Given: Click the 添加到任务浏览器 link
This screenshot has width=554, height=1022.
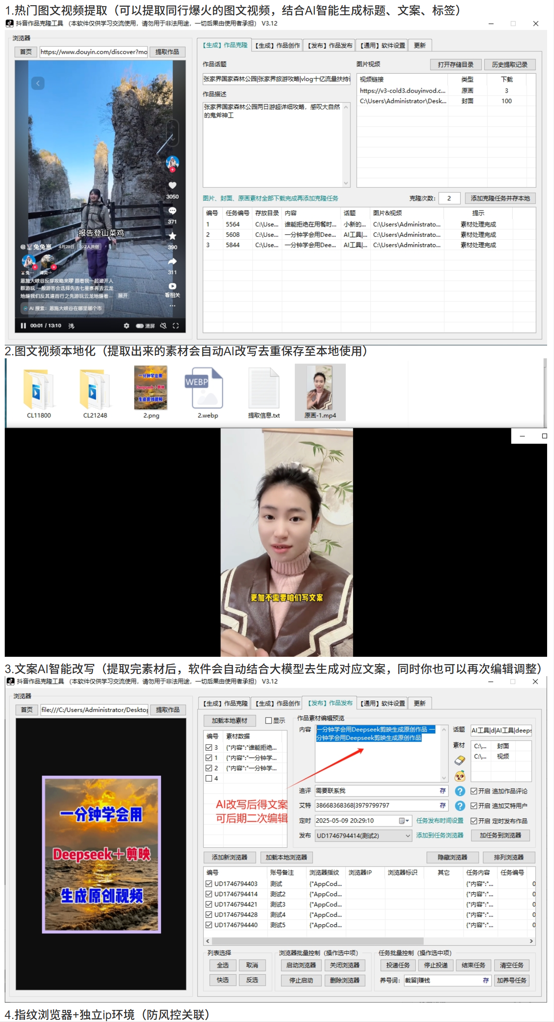Looking at the screenshot, I should [440, 835].
